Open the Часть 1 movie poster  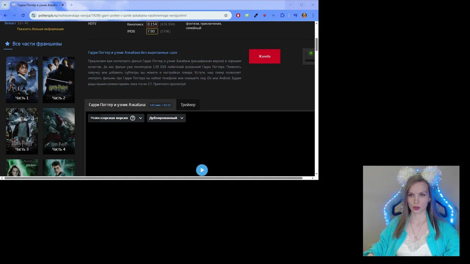click(x=22, y=80)
